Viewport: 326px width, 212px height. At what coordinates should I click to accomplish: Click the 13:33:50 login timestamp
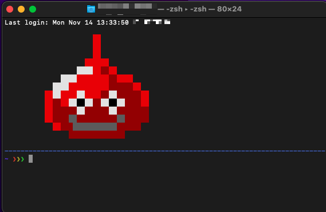(113, 22)
